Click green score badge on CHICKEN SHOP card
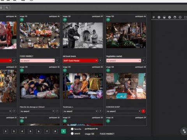 pyautogui.click(x=108, y=70)
